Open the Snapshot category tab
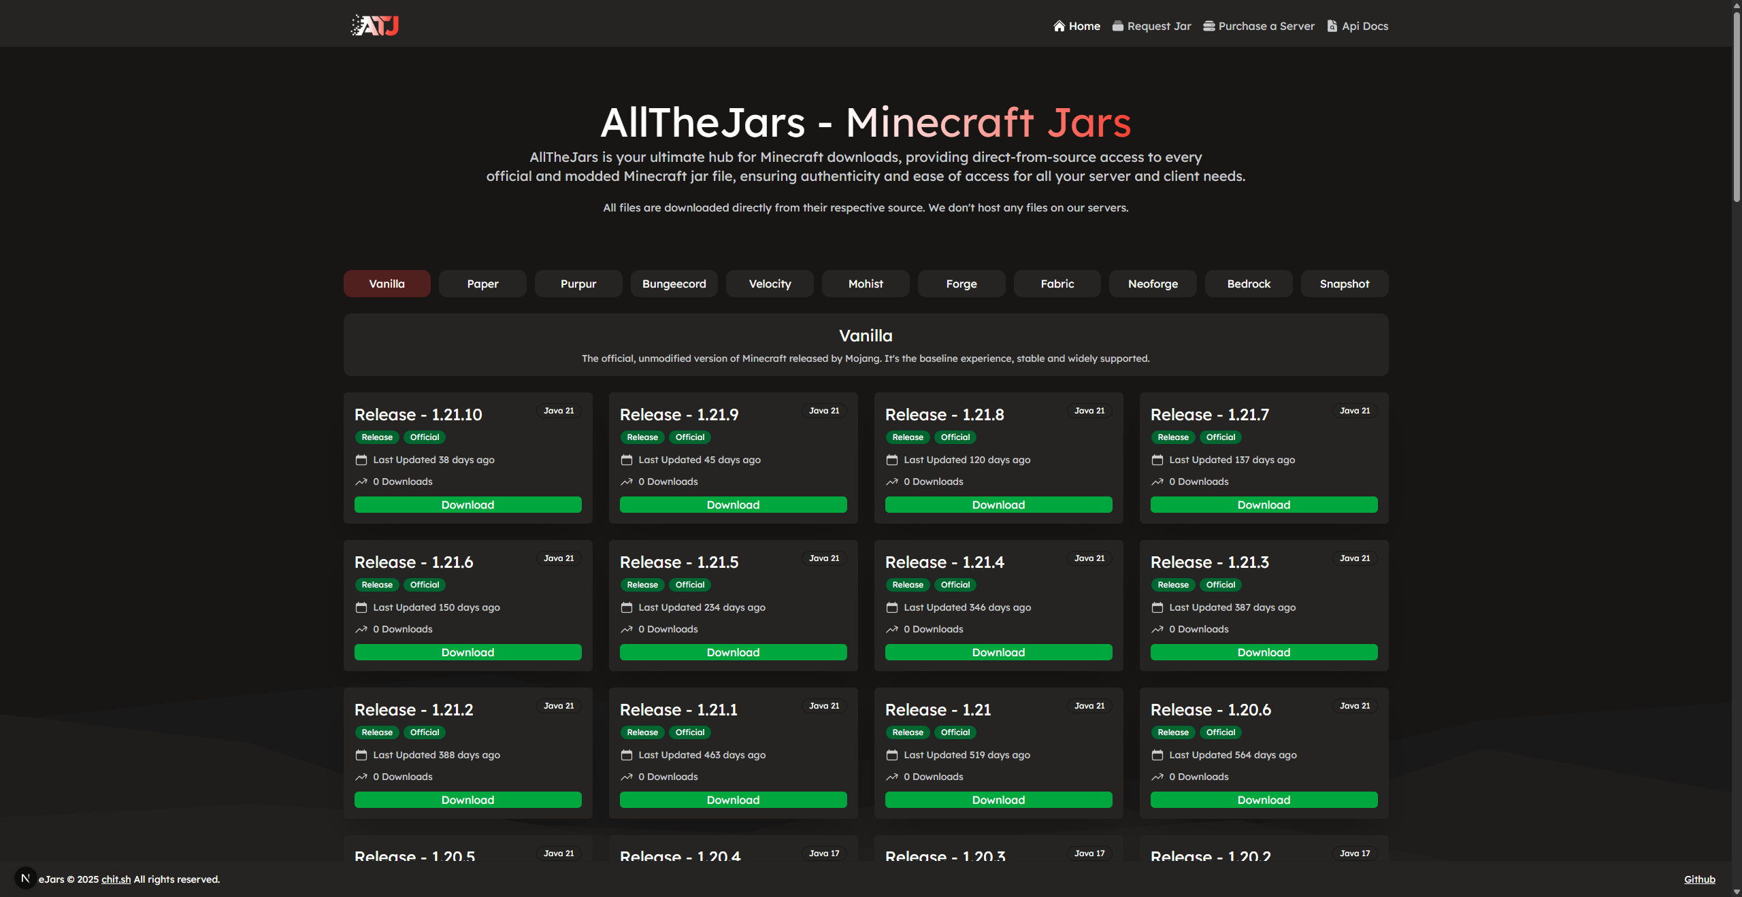Screen dimensions: 1742x897 pos(1344,284)
